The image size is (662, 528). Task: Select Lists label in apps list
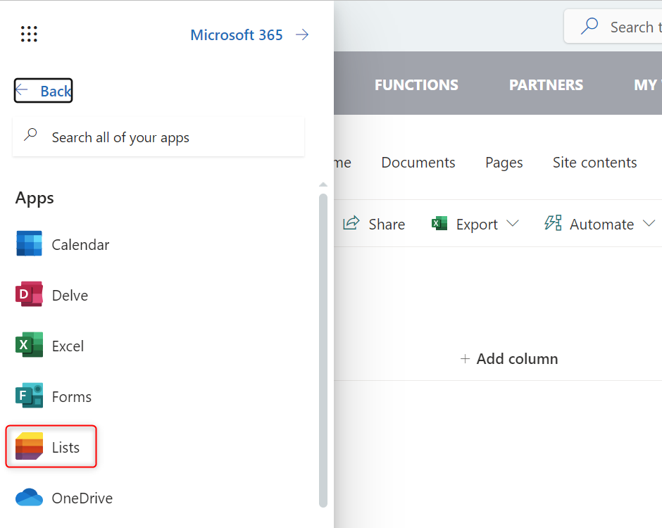coord(65,447)
